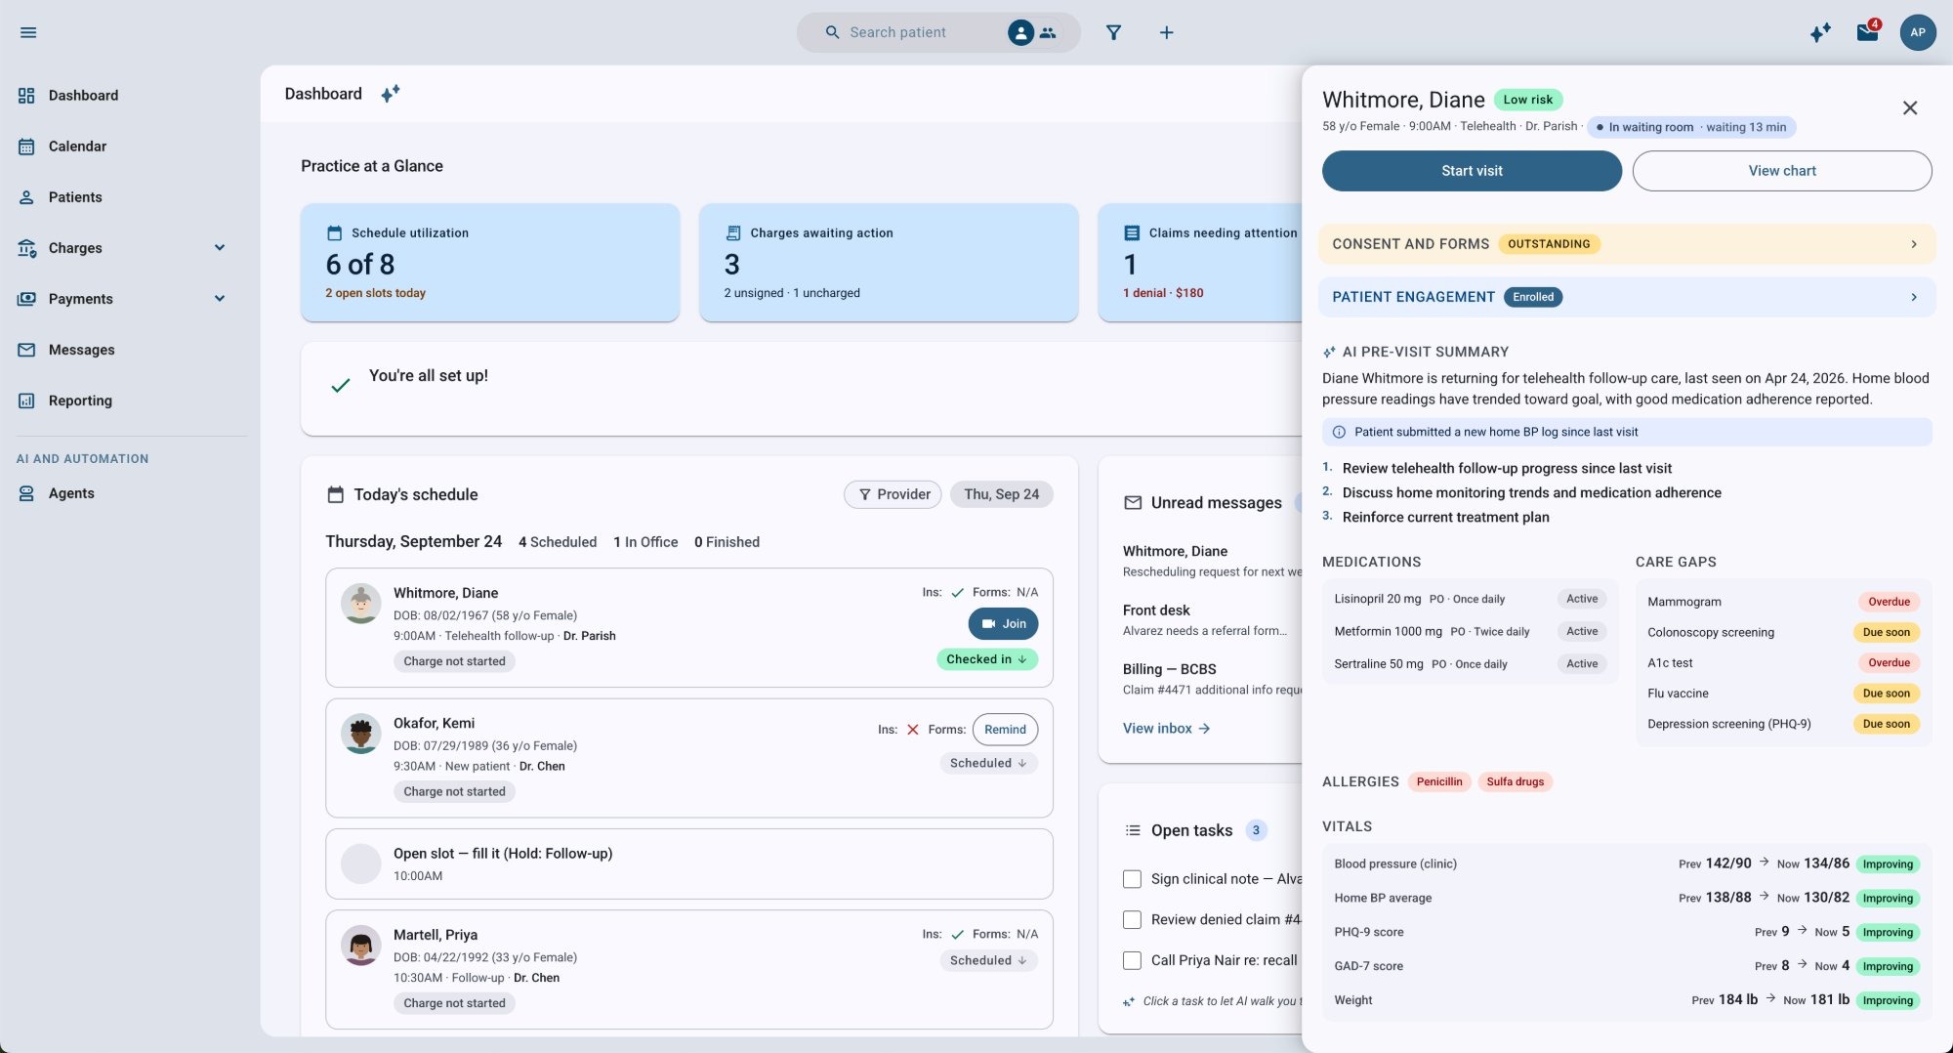Select single-patient search mode icon
This screenshot has height=1053, width=1953.
pyautogui.click(x=1020, y=32)
